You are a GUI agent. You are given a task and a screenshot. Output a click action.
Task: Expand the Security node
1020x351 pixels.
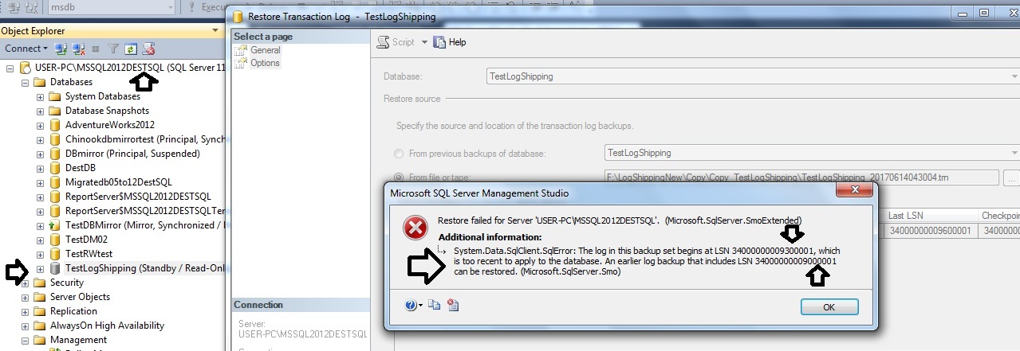[26, 283]
